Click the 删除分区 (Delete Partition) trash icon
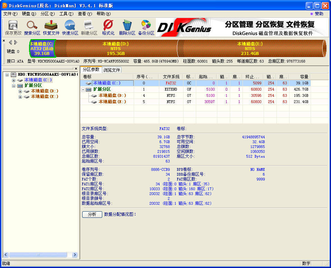This screenshot has width=331, height=268. [x=127, y=28]
